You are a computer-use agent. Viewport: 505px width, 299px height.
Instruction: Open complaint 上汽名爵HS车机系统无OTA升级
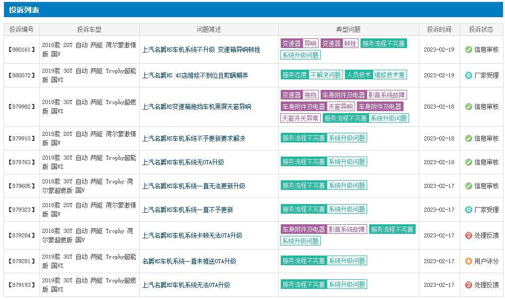pyautogui.click(x=183, y=162)
